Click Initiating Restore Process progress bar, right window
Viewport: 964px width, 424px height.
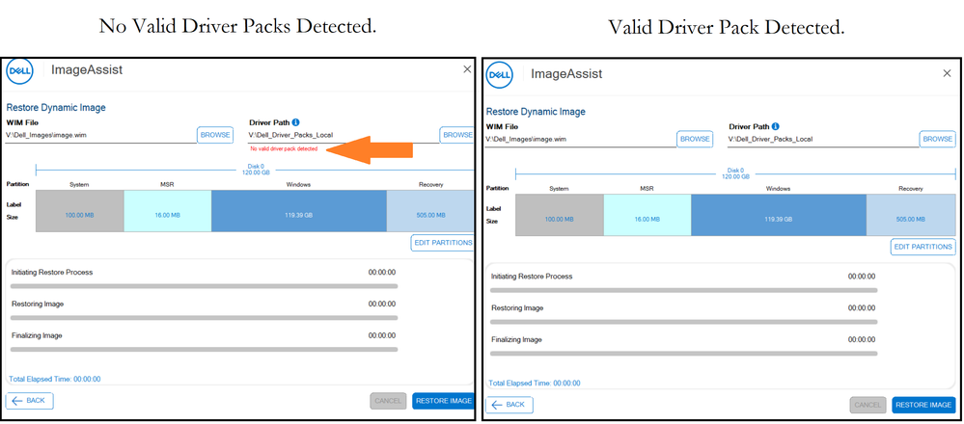[683, 290]
